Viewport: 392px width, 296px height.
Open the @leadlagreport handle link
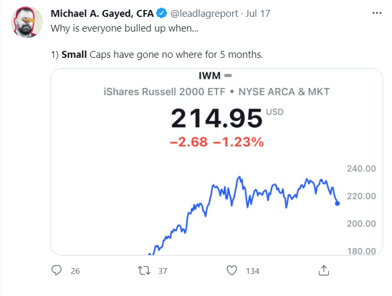point(204,14)
